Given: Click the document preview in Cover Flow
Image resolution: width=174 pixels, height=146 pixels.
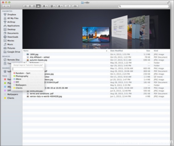Looking at the screenshot, I should click(119, 27).
